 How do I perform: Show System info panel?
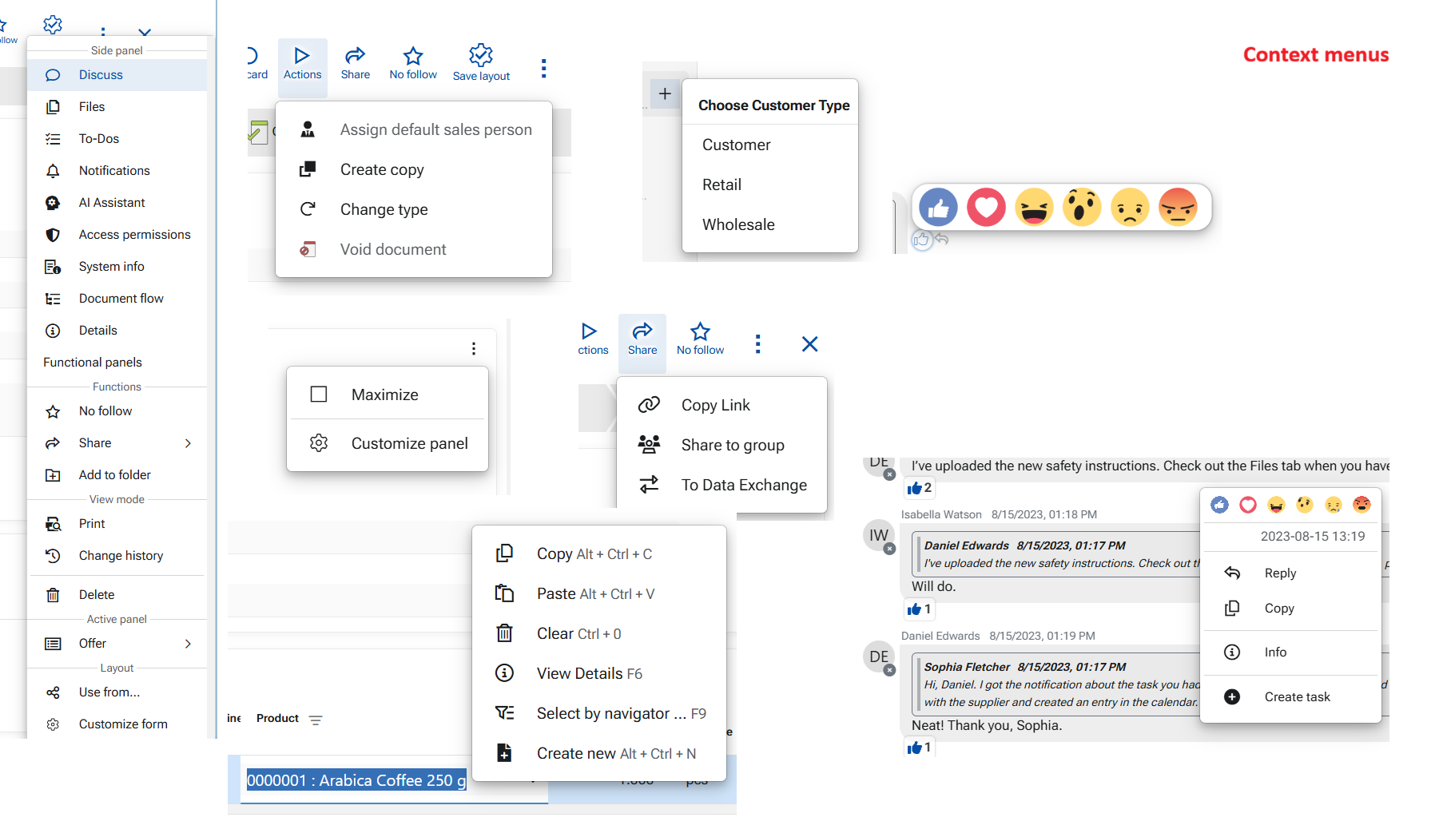point(117,267)
